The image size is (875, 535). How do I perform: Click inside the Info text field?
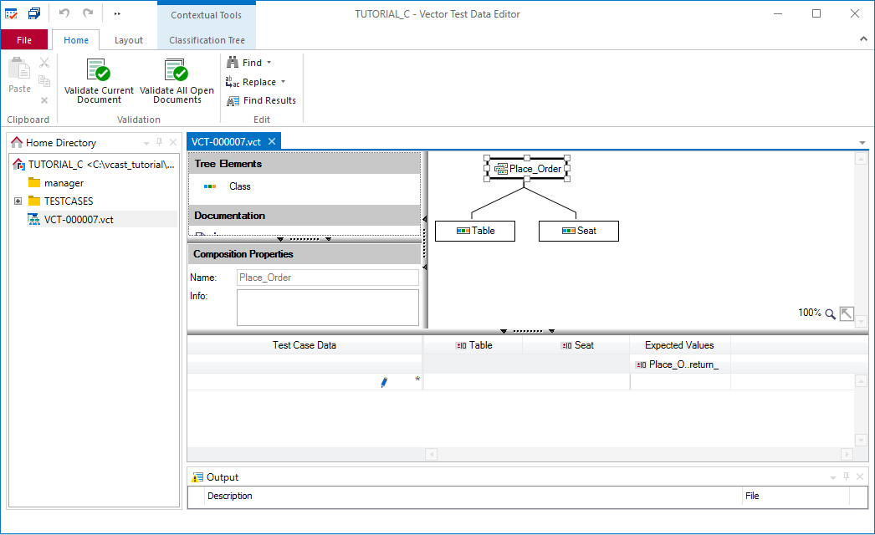click(x=327, y=308)
